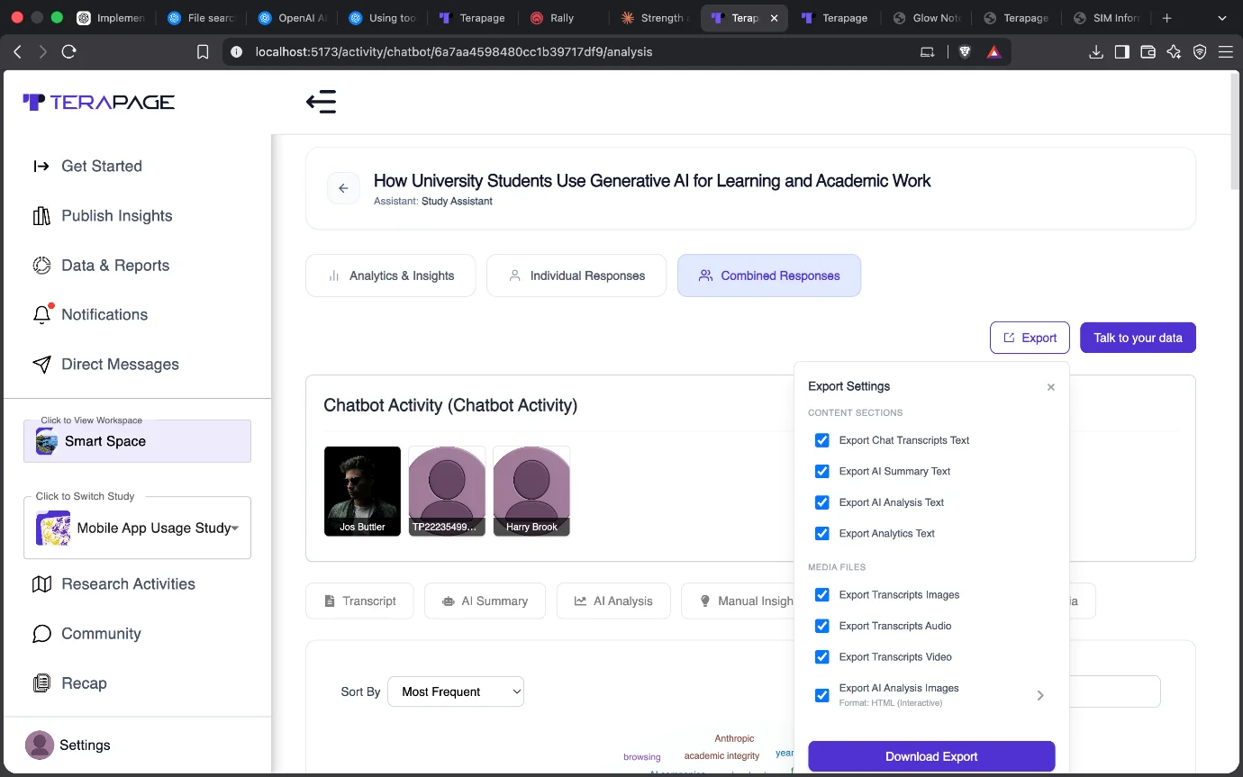Expand format options for Export AI Analysis Images

(1040, 695)
